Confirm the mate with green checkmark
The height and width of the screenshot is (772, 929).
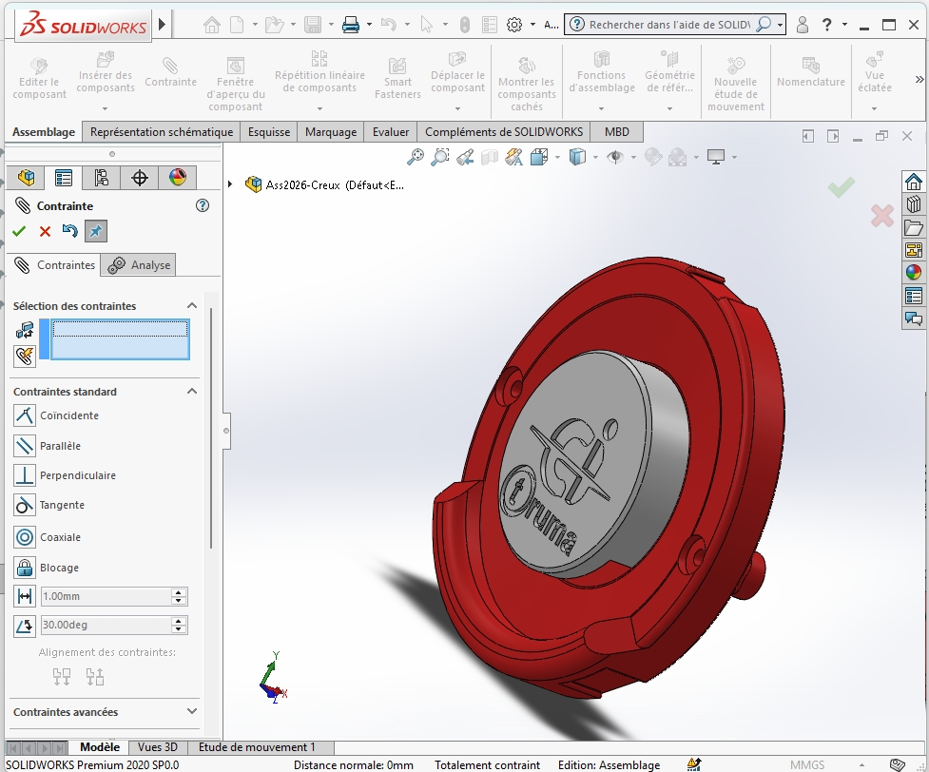[19, 231]
